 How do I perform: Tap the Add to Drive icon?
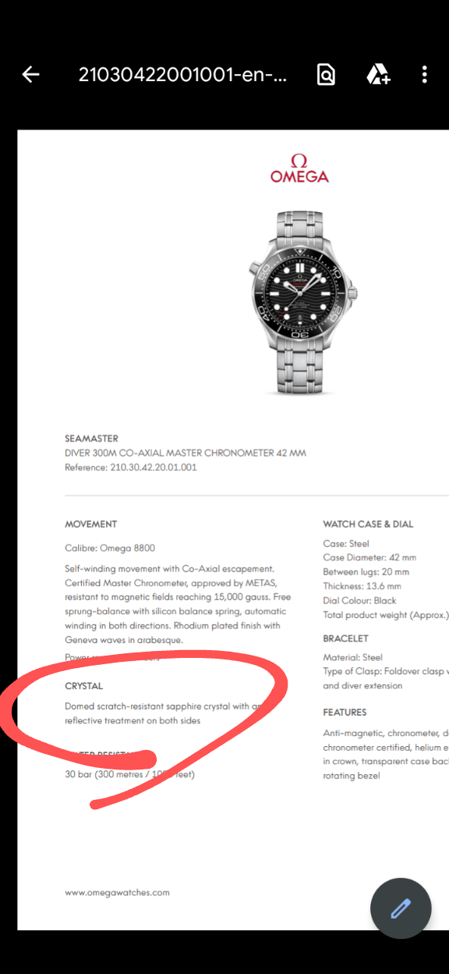pyautogui.click(x=378, y=75)
